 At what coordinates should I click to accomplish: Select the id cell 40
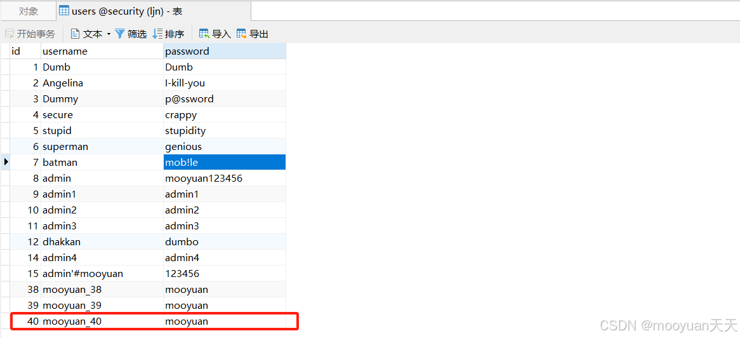click(25, 321)
